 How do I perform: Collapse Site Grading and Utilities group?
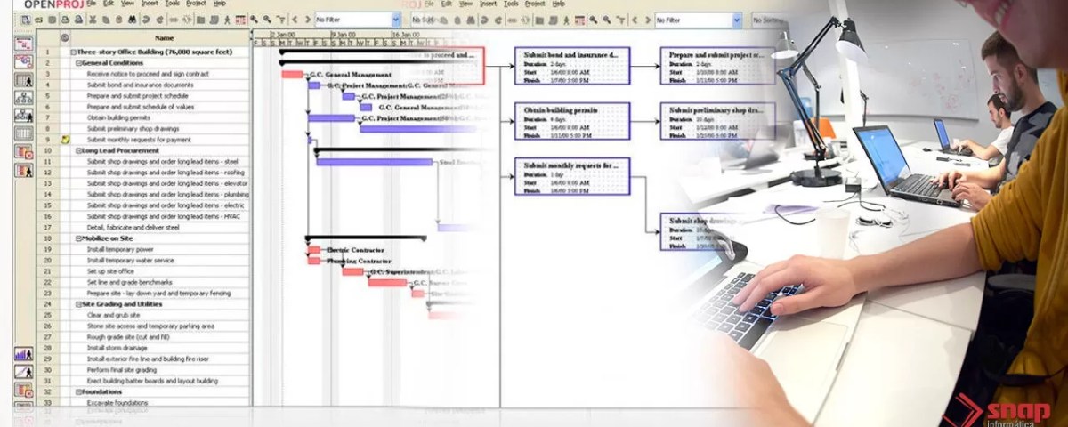78,304
